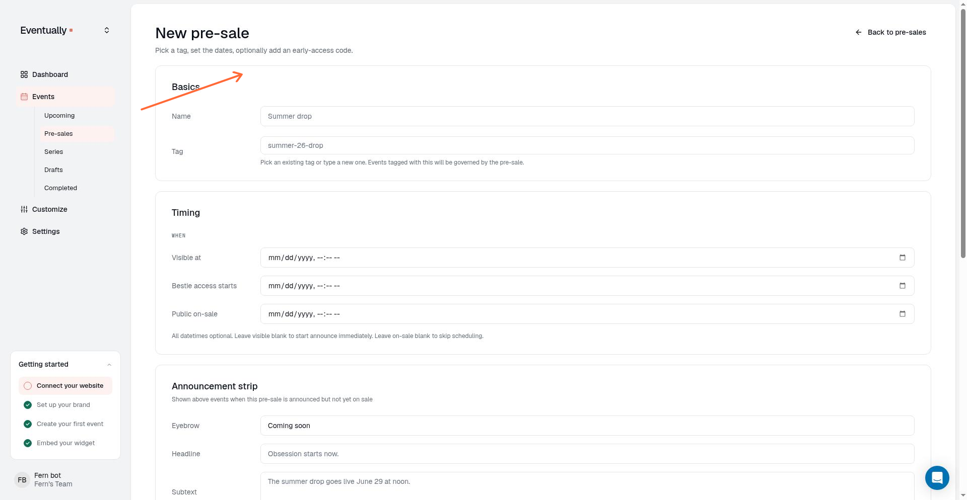
Task: Click Back to pre-sales link
Action: [x=890, y=32]
